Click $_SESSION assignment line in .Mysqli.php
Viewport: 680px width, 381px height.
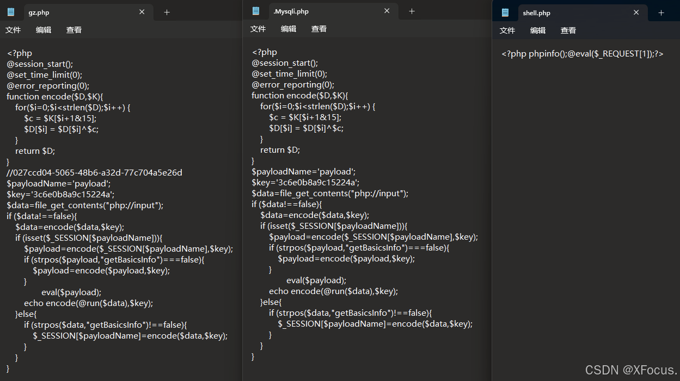(x=375, y=324)
